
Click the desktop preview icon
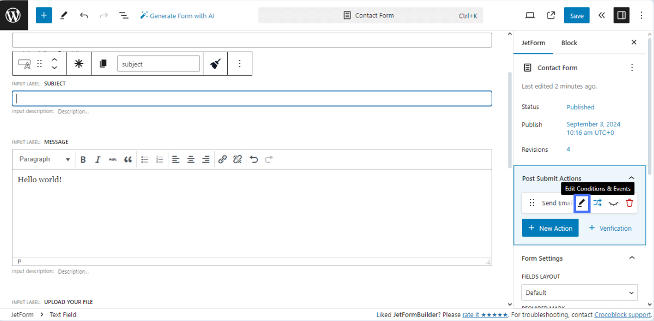529,15
